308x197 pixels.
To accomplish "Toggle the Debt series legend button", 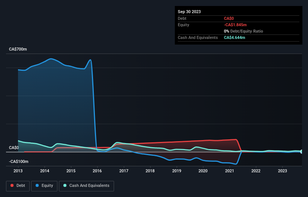I will pos(18,186).
